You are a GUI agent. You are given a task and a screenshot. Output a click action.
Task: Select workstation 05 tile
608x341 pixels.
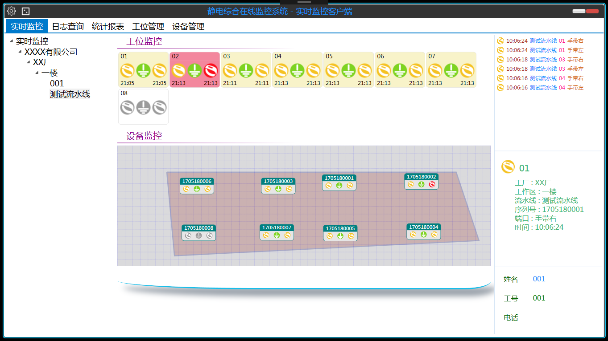tap(348, 69)
